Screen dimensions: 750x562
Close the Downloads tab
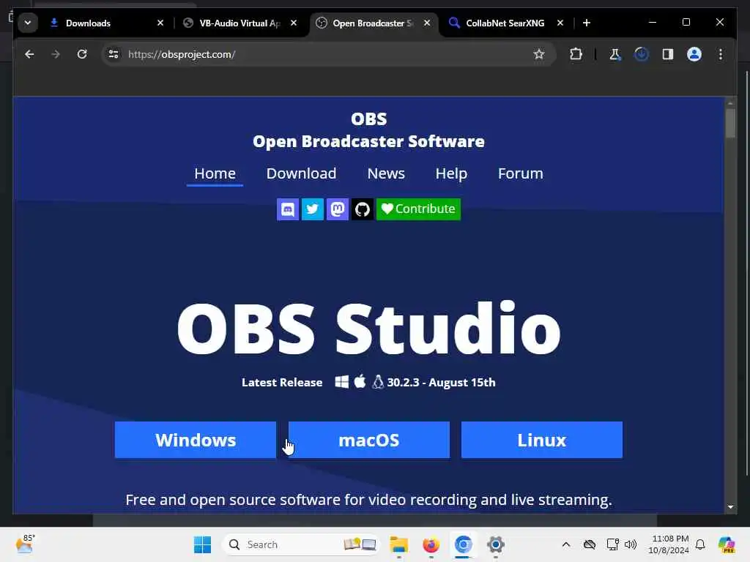pyautogui.click(x=160, y=23)
